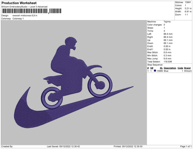Click the EndX value "0.00 in"

point(167,46)
